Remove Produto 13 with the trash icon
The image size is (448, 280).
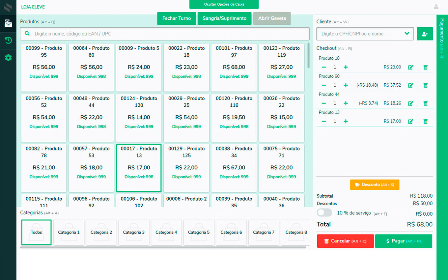tap(425, 121)
